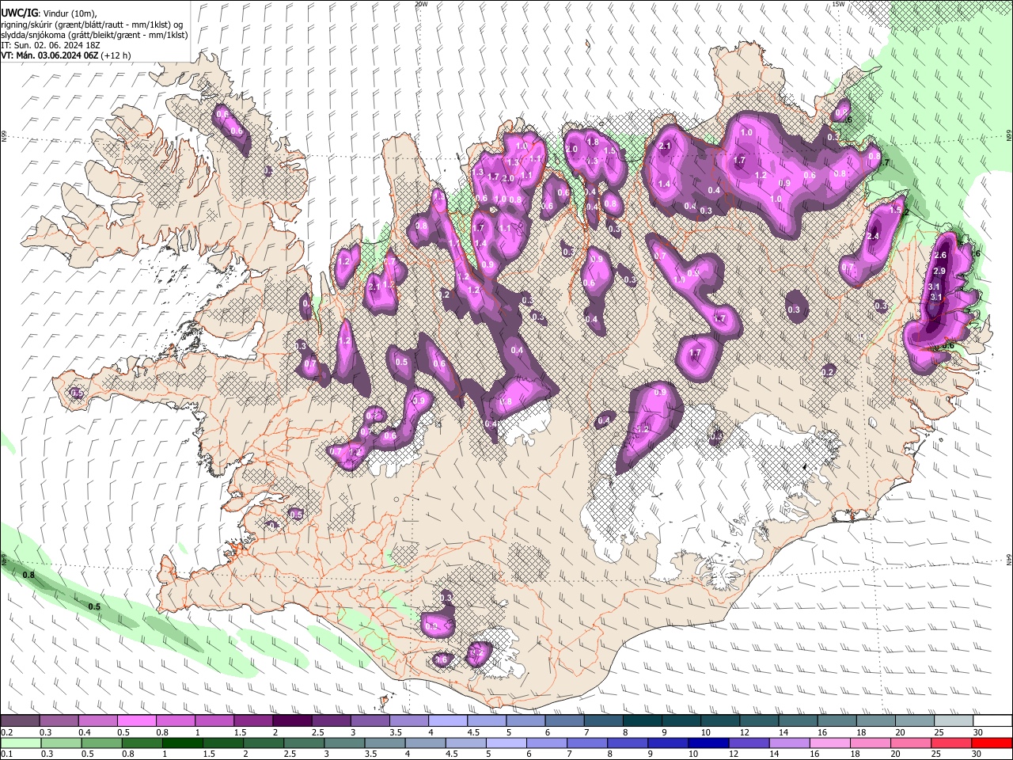
Task: Pick the light lavender 4 swatch in the upper legend row
Action: (447, 721)
